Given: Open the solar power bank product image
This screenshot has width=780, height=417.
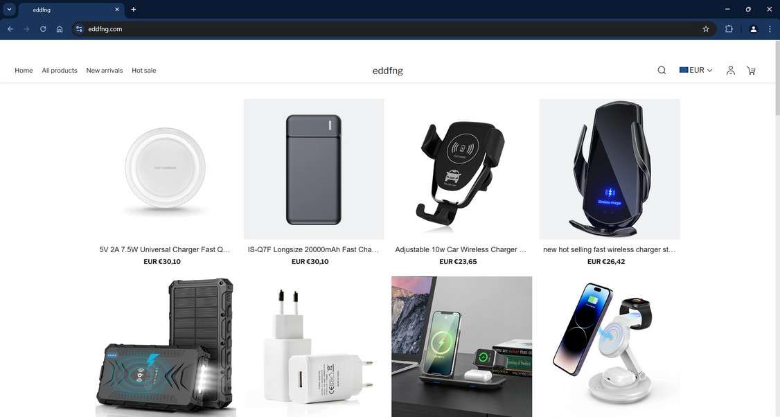Looking at the screenshot, I should click(165, 347).
